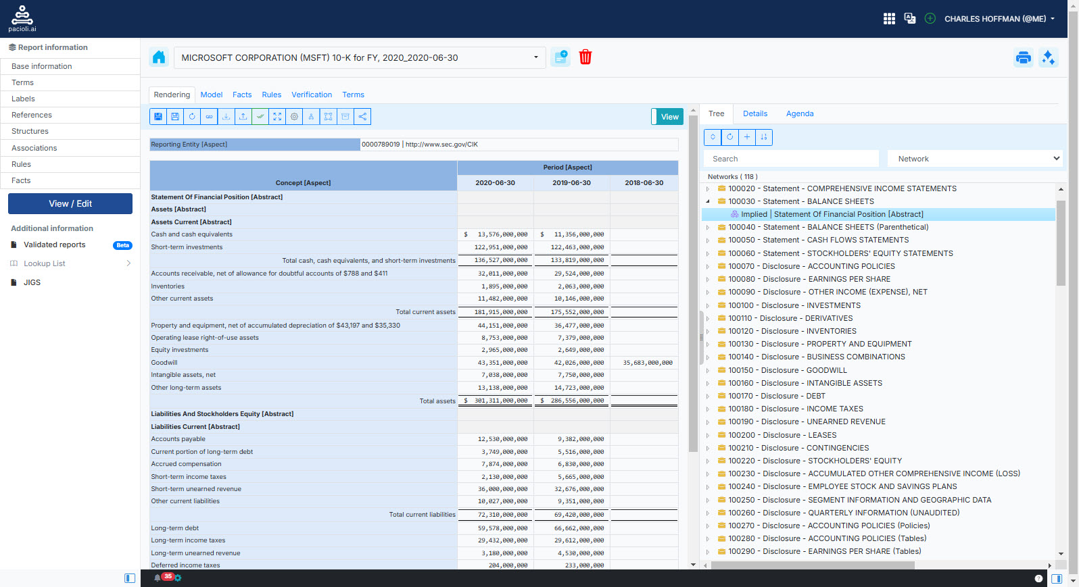Open the MICROSOFT CORPORATION report selector dropdown
Viewport: 1079px width, 587px height.
pos(360,58)
